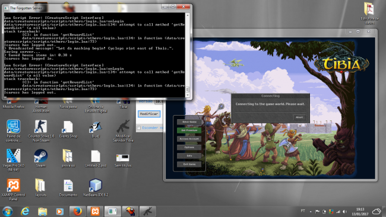Click the Info button in Tibia
This screenshot has width=386, height=217.
tap(189, 155)
